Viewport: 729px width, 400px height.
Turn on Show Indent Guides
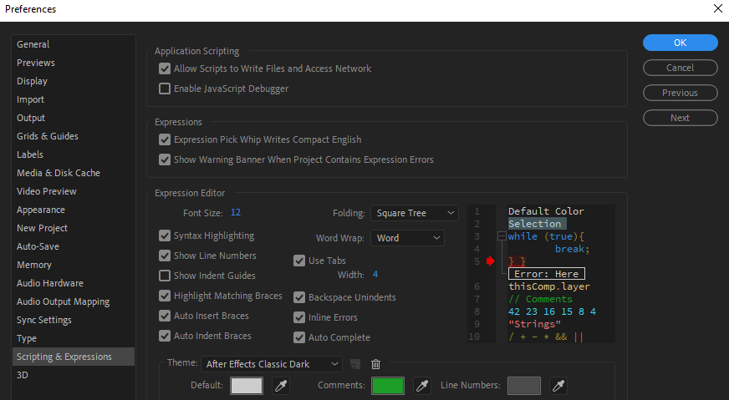165,276
